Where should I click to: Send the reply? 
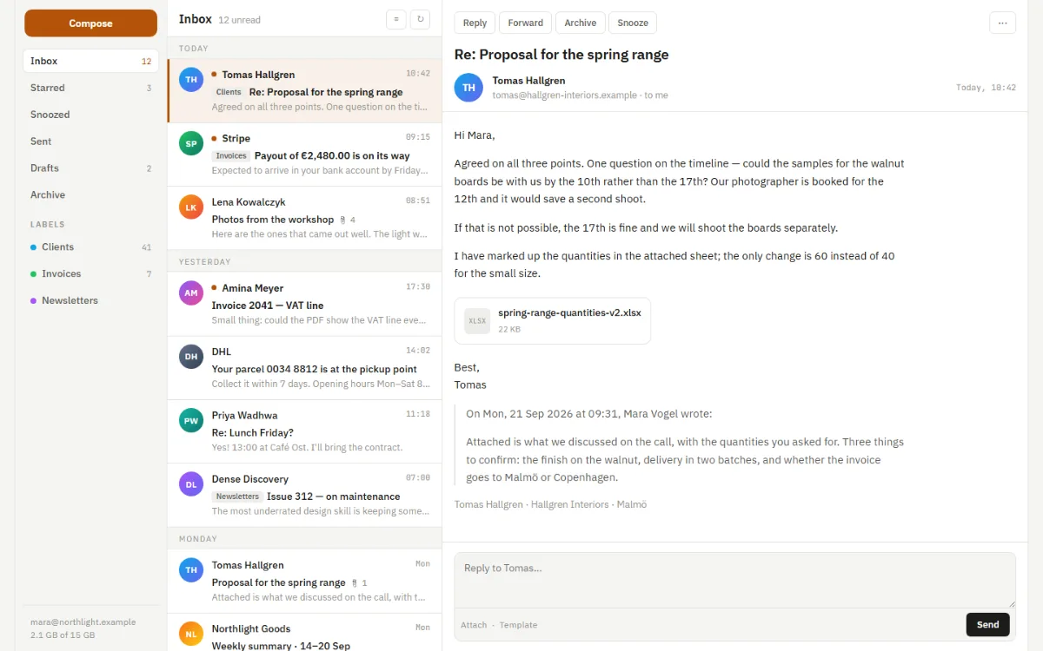point(987,624)
